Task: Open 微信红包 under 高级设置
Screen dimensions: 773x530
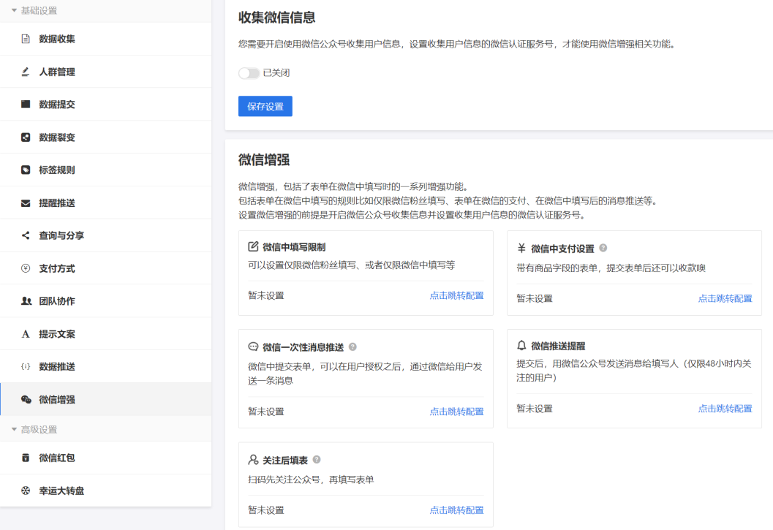Action: pos(106,458)
